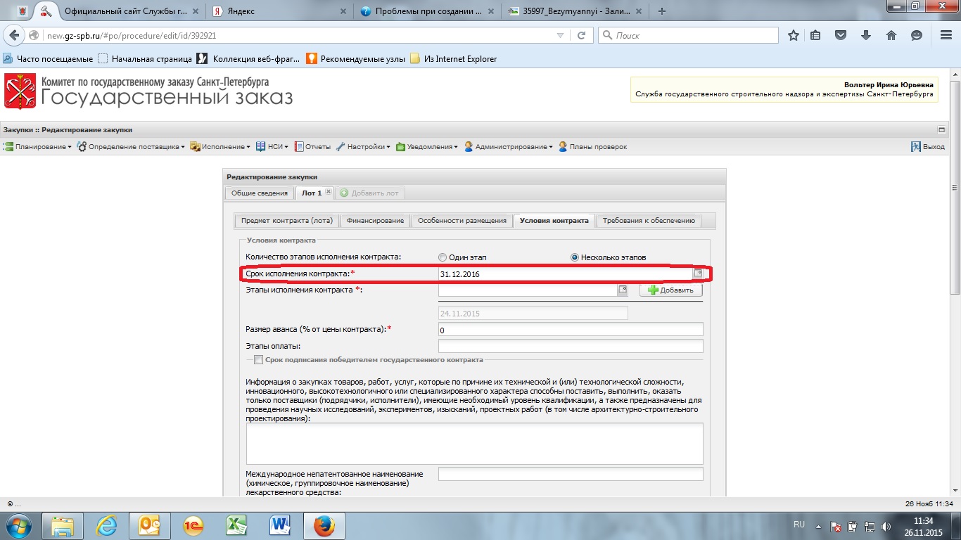The width and height of the screenshot is (961, 540).
Task: Select the Несколько этапов radio button
Action: pos(575,257)
